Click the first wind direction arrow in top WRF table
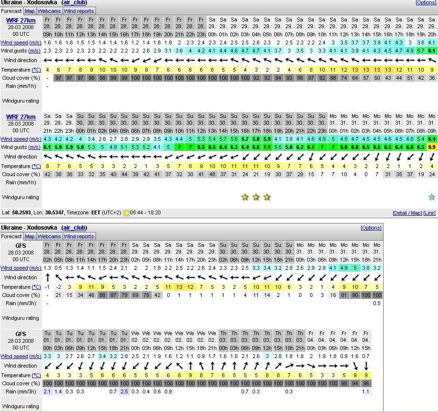 [x=48, y=61]
